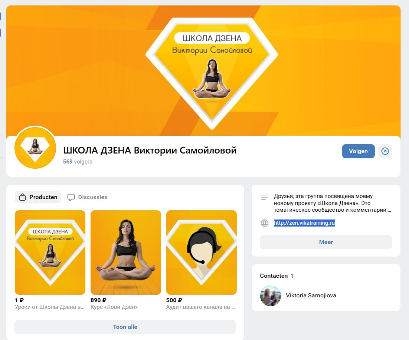Select the product title "Уроки от Школы Дзена в..."
Screen dimensions: 409x340
(x=50, y=307)
